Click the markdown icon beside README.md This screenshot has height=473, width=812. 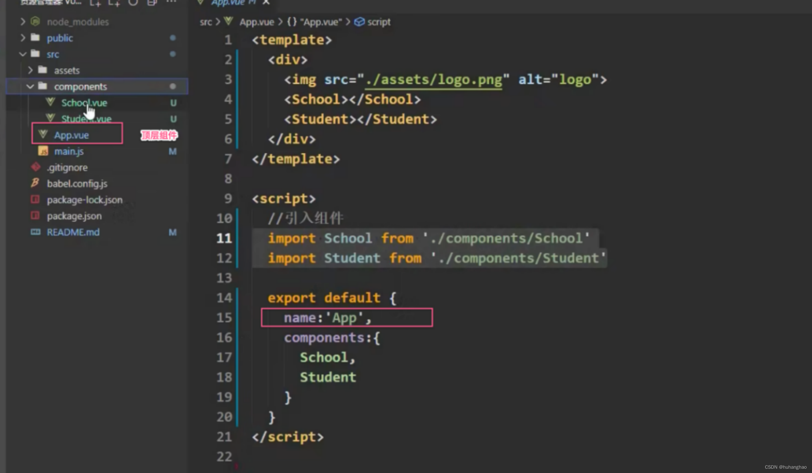(x=35, y=232)
